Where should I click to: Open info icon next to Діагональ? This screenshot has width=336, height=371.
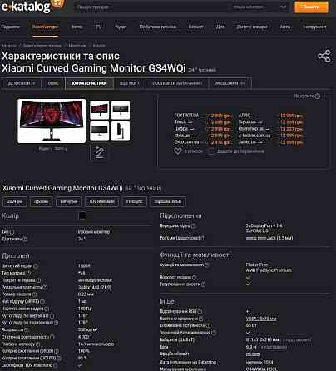[25, 239]
